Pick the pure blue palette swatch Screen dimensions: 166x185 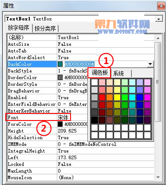140,97
